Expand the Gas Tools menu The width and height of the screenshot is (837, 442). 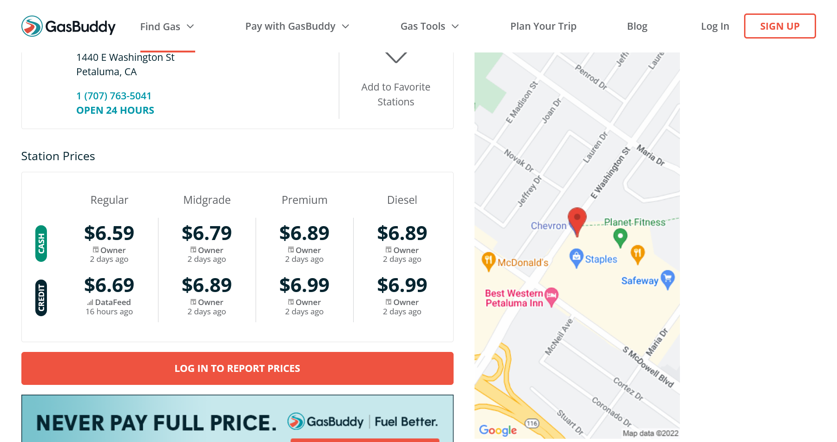429,26
